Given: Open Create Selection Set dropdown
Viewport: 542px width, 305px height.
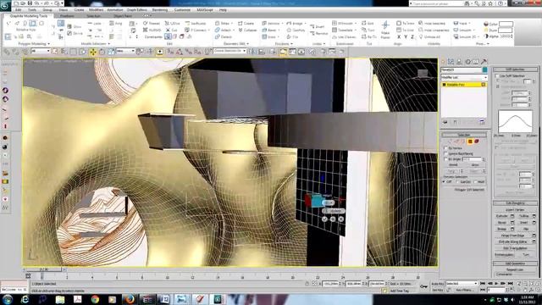Looking at the screenshot, I should click(x=230, y=51).
